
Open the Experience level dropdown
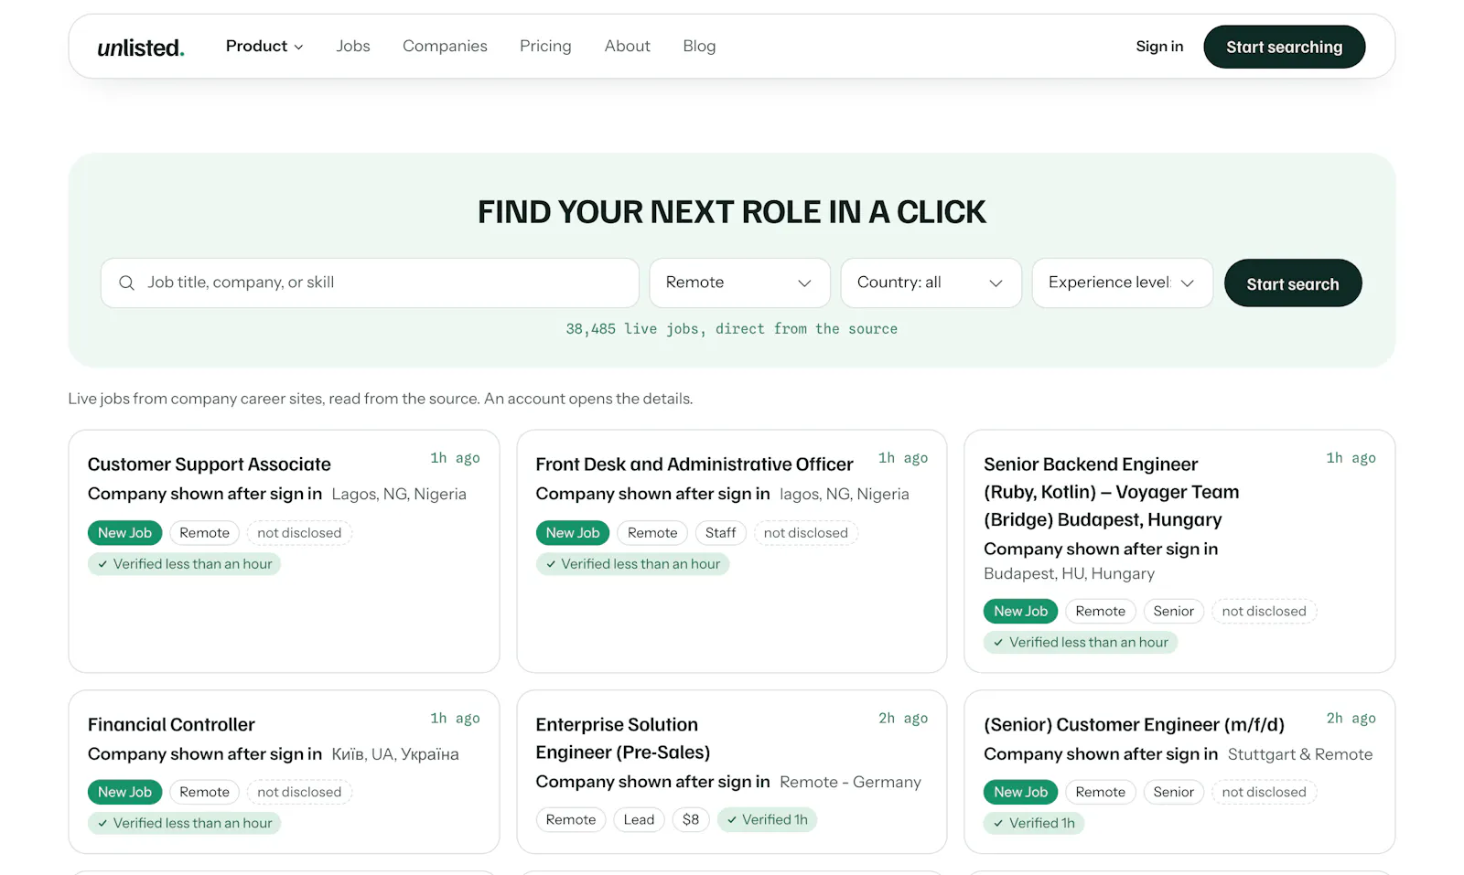pyautogui.click(x=1122, y=283)
